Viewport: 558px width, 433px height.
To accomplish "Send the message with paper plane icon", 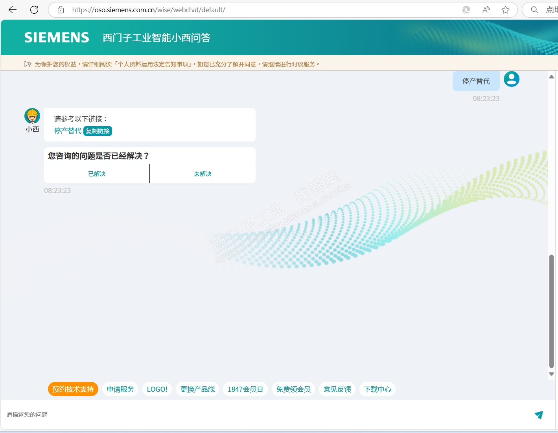I will pyautogui.click(x=539, y=415).
